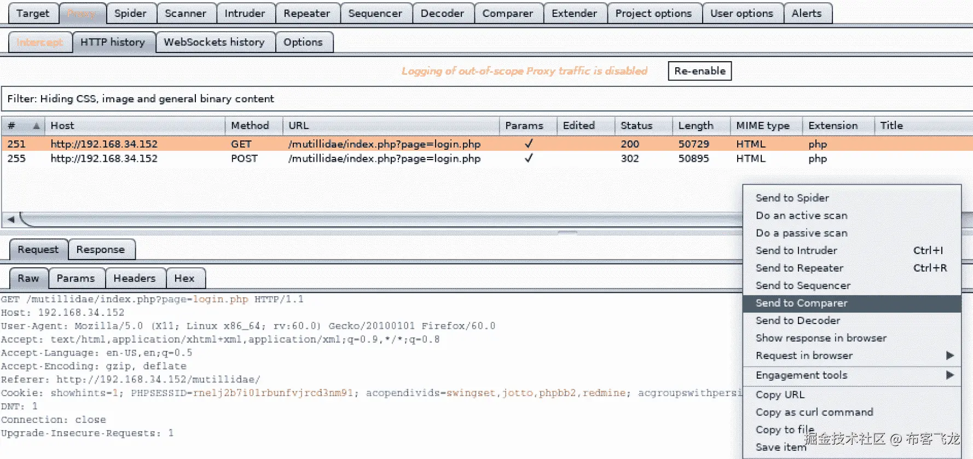Choose Do a passive scan
Screen dimensions: 973x459
tap(852, 233)
